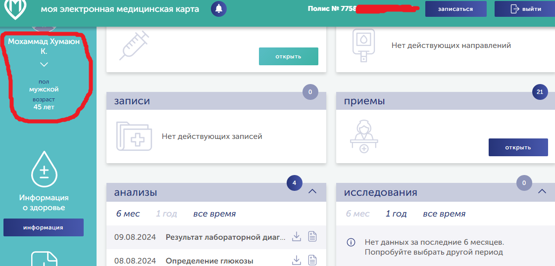The image size is (555, 266).
Task: Click the приемы doctor desk icon
Action: click(x=364, y=137)
